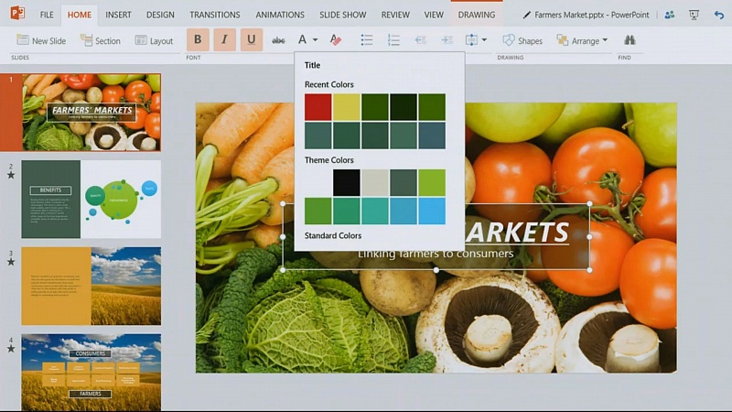Toggle Italic formatting off

(224, 40)
